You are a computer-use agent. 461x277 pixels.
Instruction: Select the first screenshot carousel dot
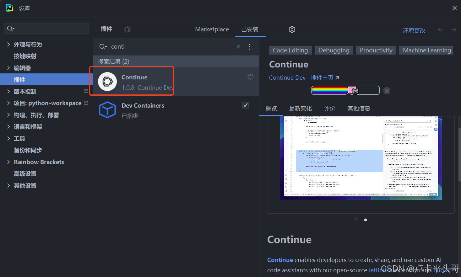coord(356,220)
